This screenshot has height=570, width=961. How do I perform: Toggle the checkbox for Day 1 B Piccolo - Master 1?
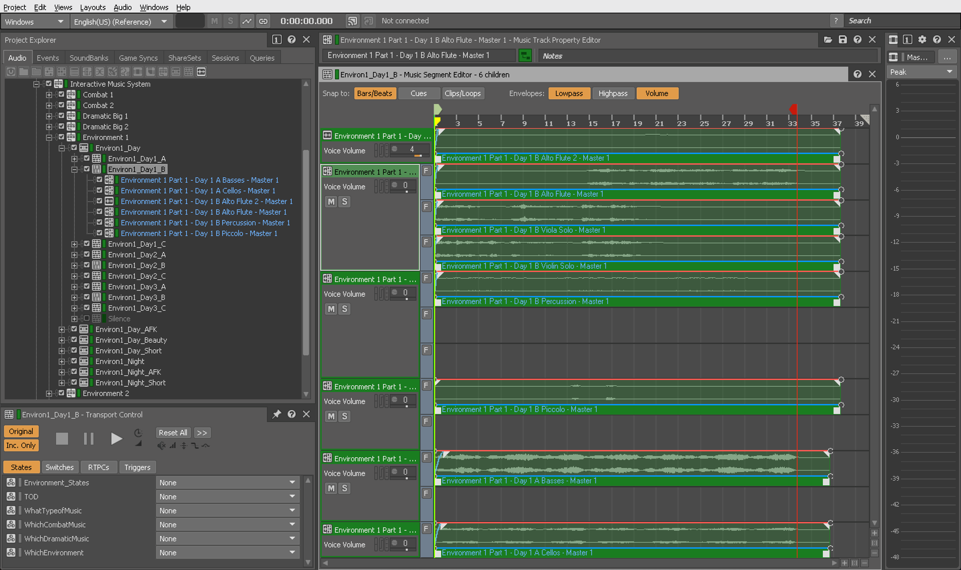click(x=99, y=233)
